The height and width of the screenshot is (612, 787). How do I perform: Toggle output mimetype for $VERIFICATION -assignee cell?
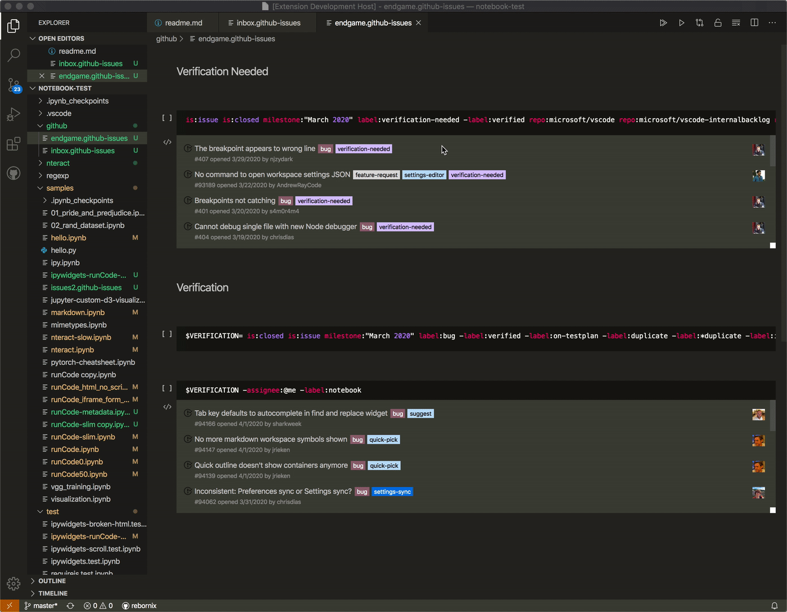(167, 407)
